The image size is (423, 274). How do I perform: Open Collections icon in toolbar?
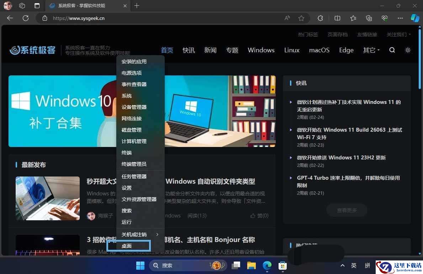coord(369,18)
